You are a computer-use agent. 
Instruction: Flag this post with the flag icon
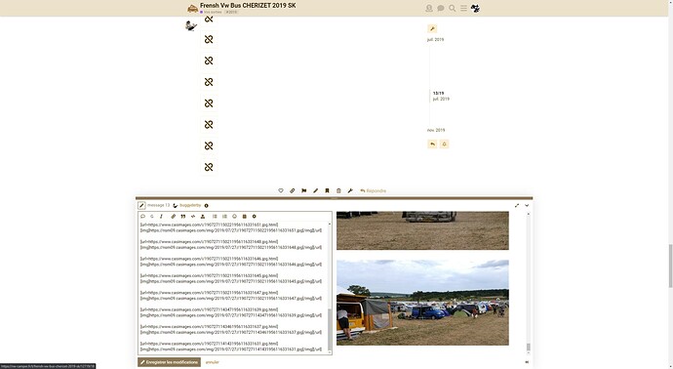click(304, 190)
